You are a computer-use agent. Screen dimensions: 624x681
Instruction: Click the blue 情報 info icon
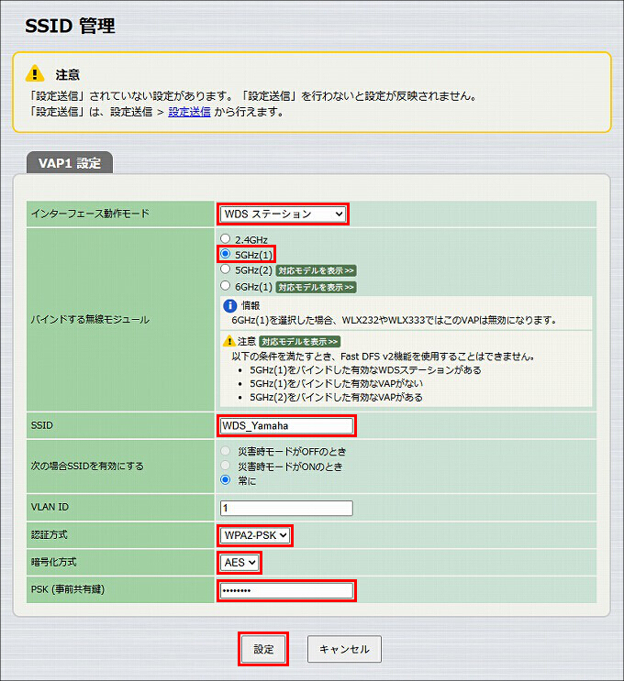point(229,306)
